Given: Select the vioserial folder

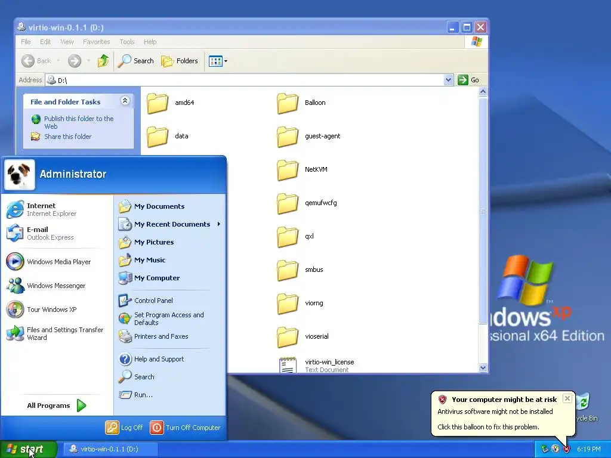Looking at the screenshot, I should click(x=303, y=337).
